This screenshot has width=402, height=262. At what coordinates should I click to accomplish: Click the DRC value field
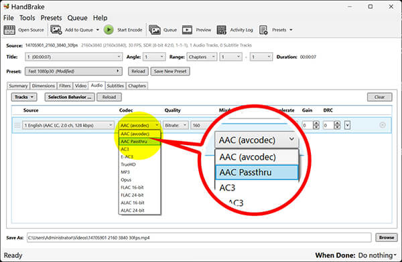pyautogui.click(x=328, y=126)
